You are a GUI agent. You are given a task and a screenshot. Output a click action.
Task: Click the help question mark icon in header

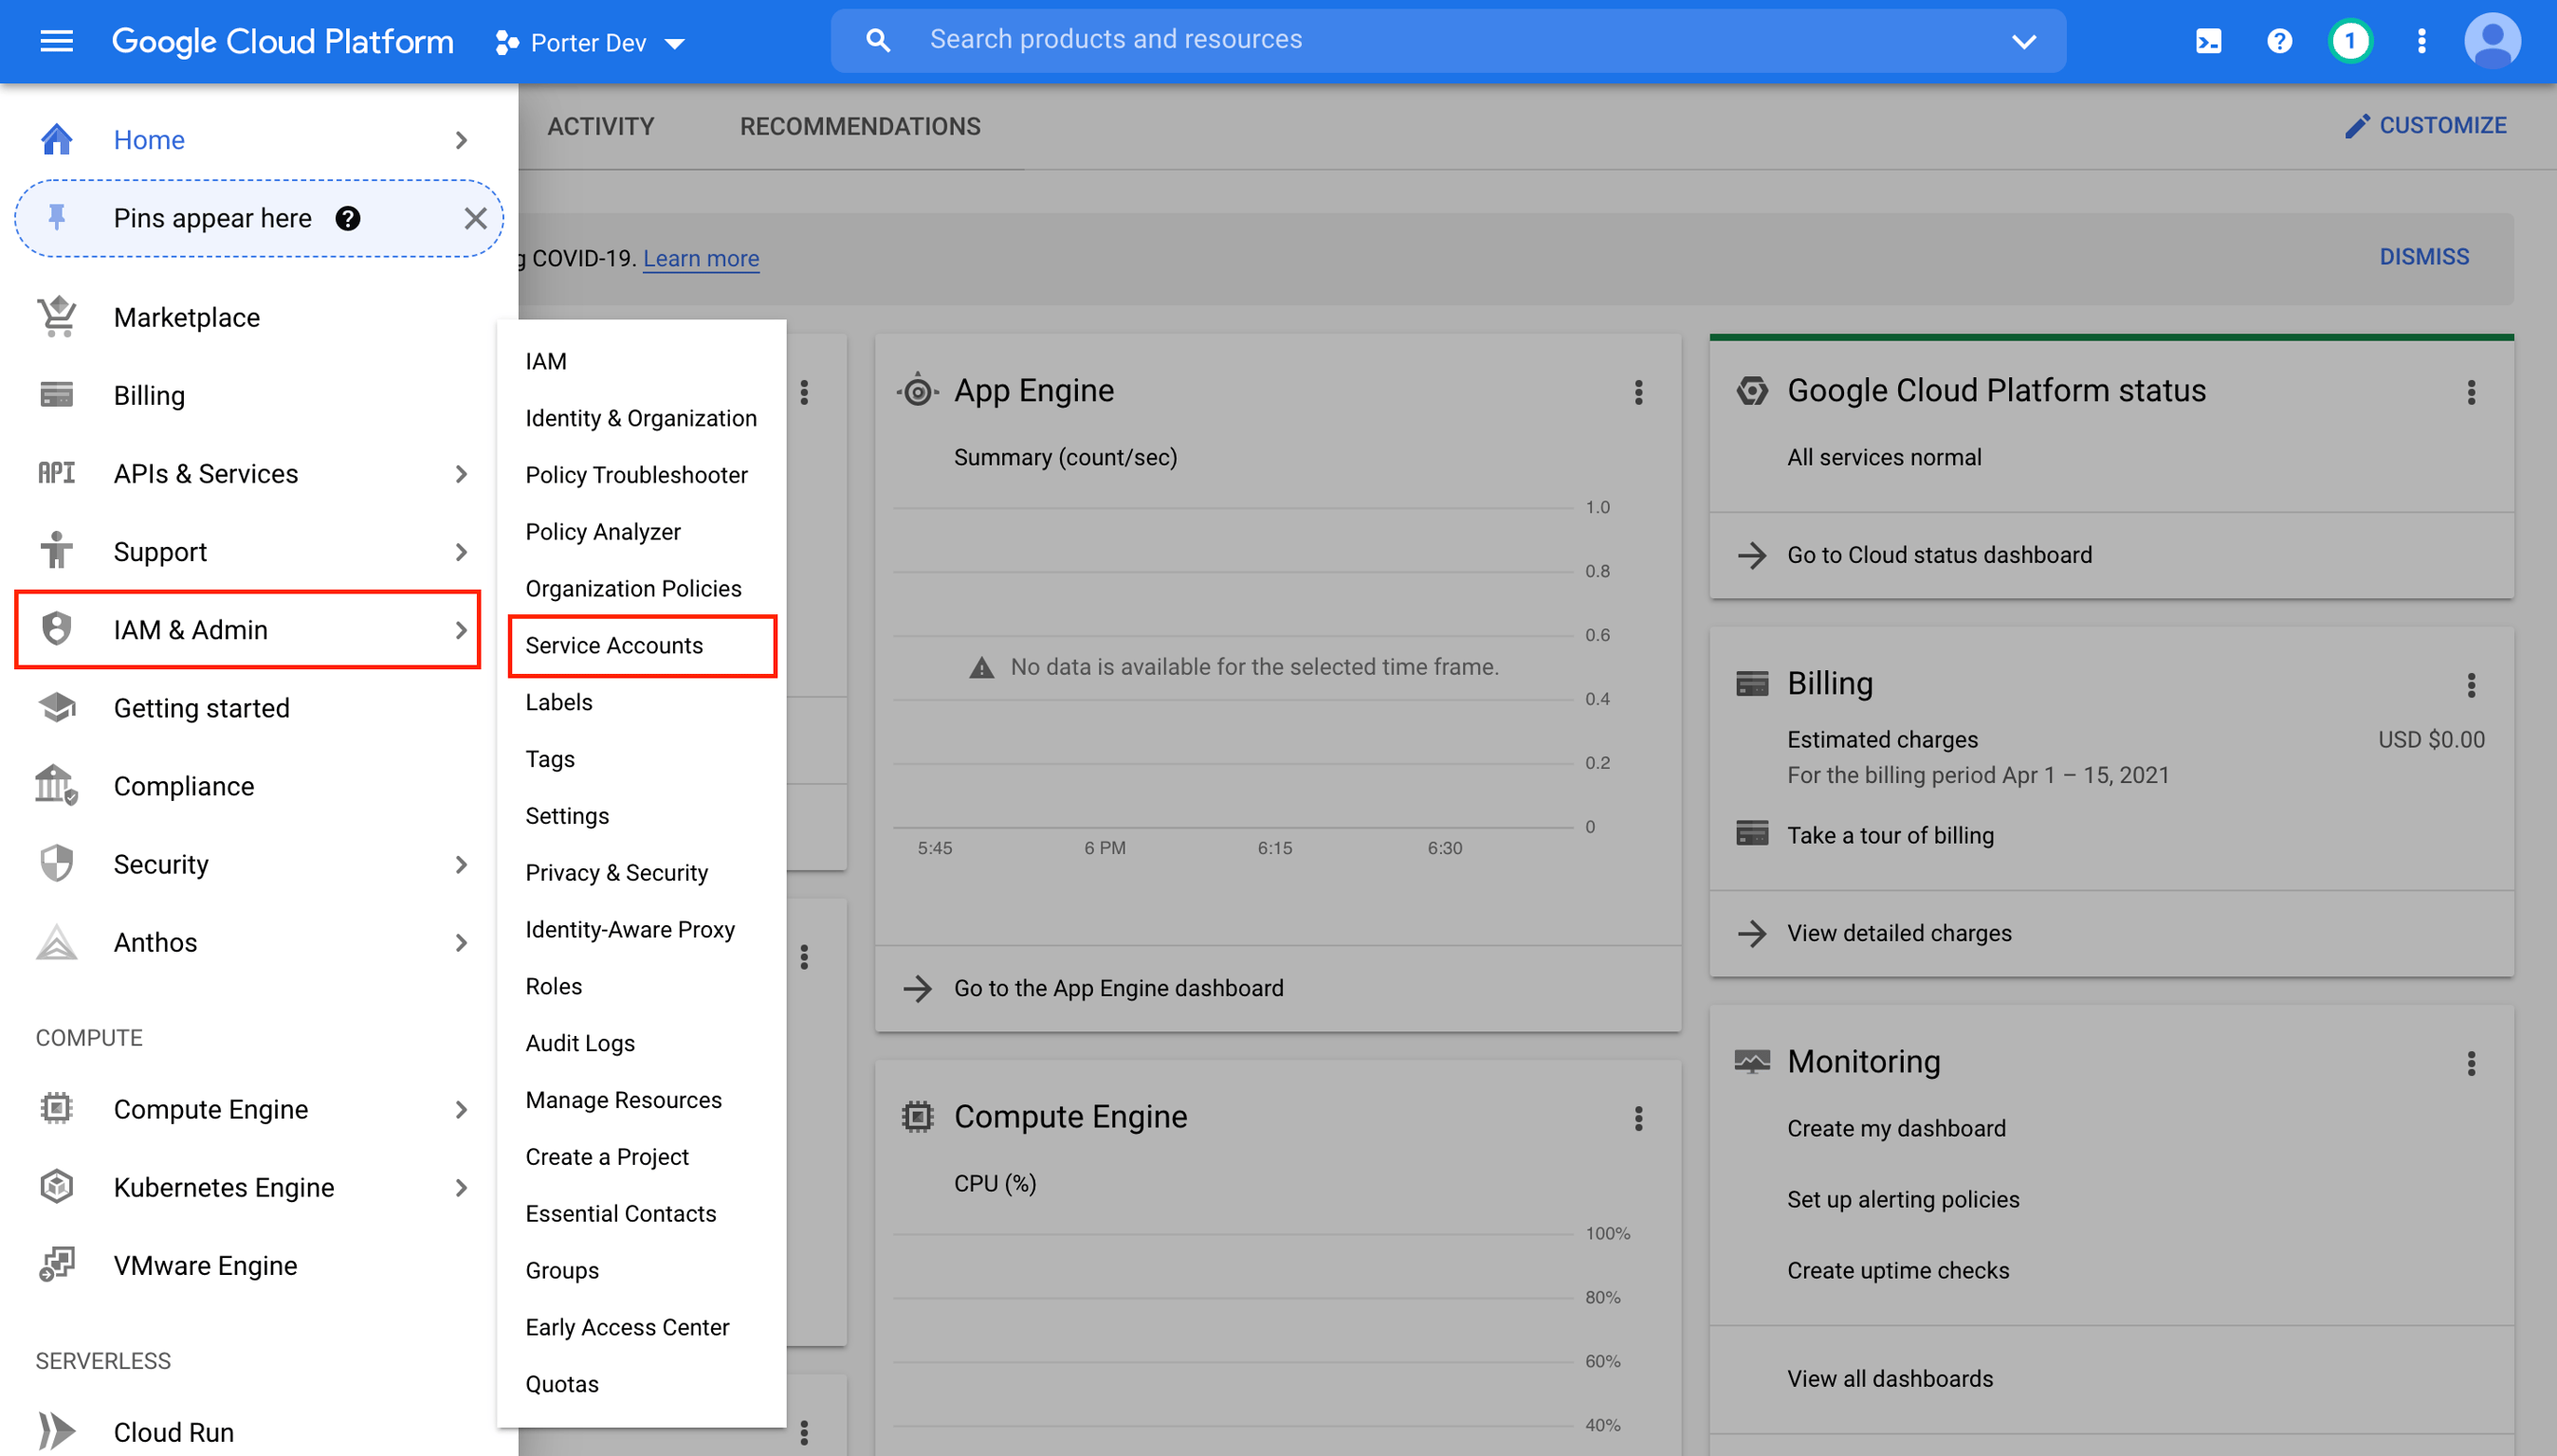2279,41
